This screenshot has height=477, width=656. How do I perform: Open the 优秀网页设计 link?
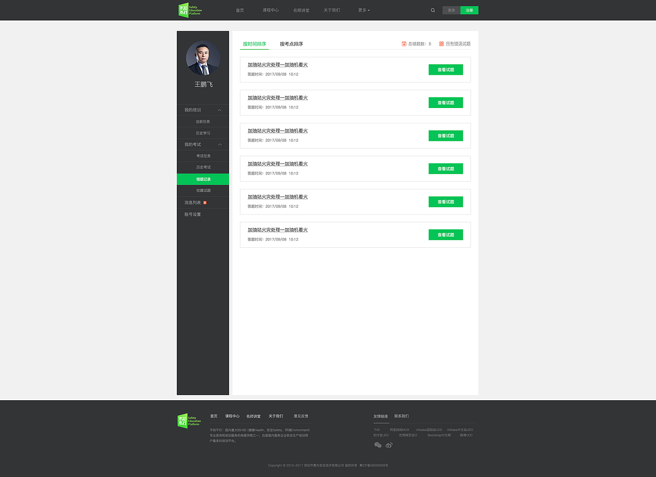(408, 435)
